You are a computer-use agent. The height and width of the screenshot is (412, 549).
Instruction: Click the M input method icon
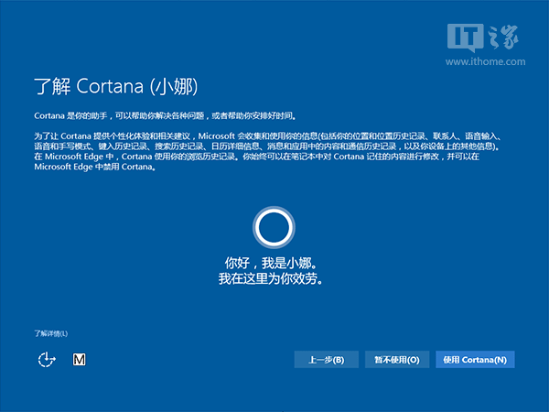79,360
